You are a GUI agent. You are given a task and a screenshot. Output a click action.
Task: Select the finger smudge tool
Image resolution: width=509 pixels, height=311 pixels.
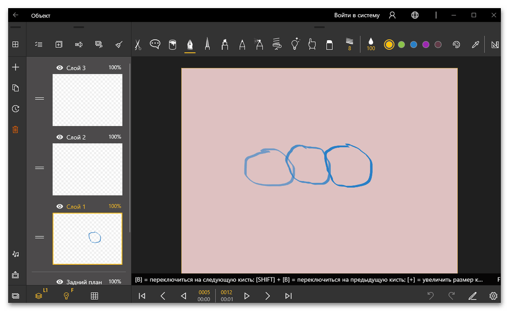[x=312, y=45]
